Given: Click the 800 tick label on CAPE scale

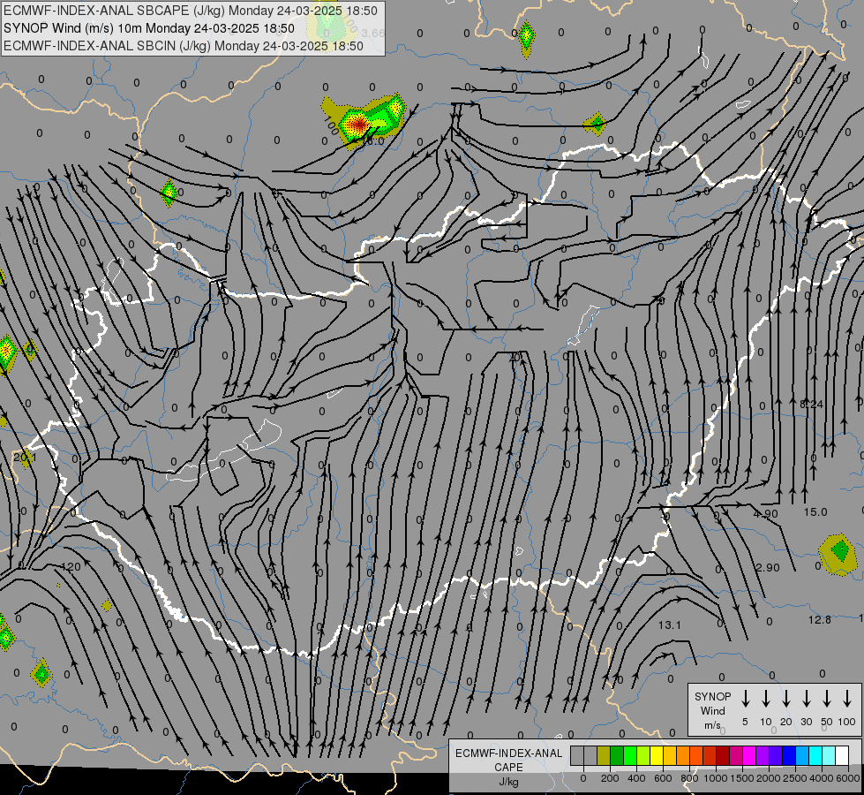Looking at the screenshot, I should tap(689, 778).
